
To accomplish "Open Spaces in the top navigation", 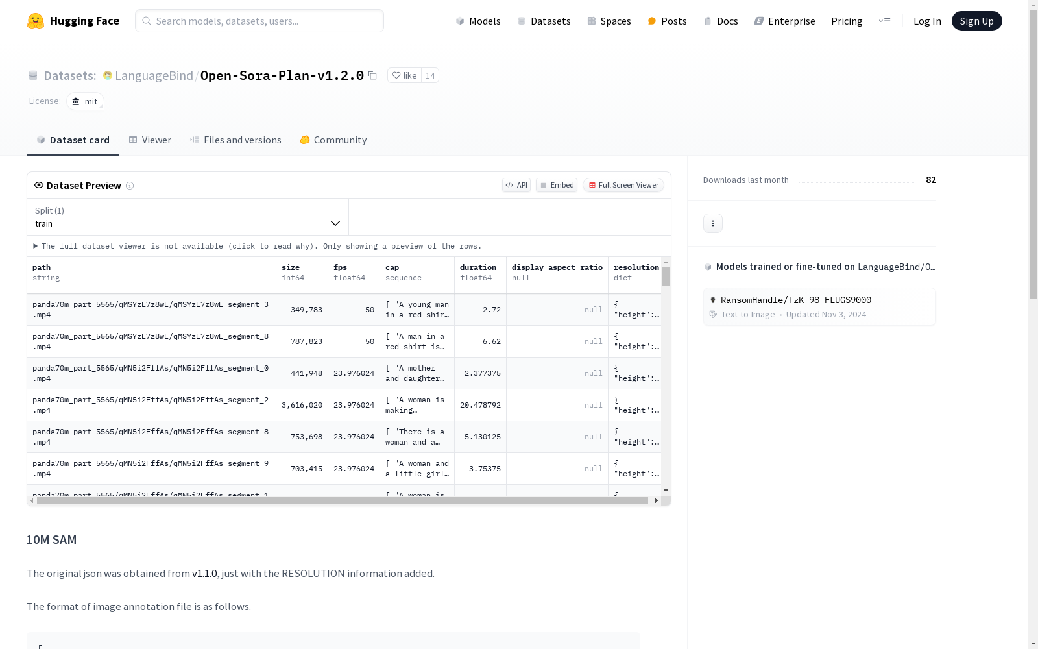I will pyautogui.click(x=609, y=21).
